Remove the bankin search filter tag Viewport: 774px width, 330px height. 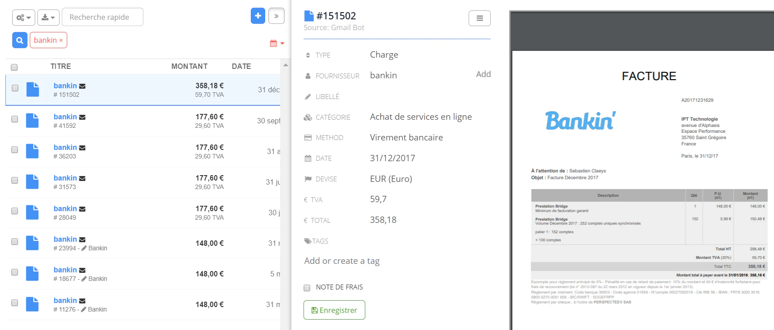[x=61, y=41]
